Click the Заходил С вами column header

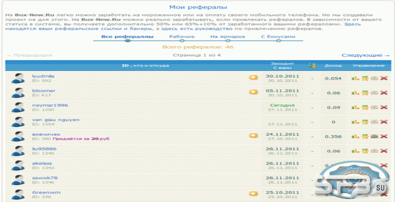(282, 66)
